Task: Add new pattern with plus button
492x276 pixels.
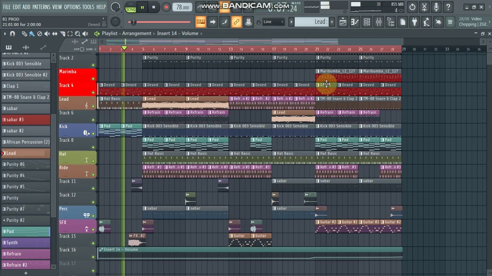Action: [332, 22]
